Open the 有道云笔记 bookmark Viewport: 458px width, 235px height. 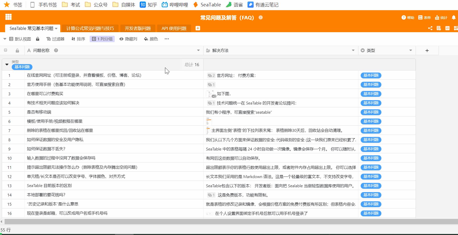(263, 5)
